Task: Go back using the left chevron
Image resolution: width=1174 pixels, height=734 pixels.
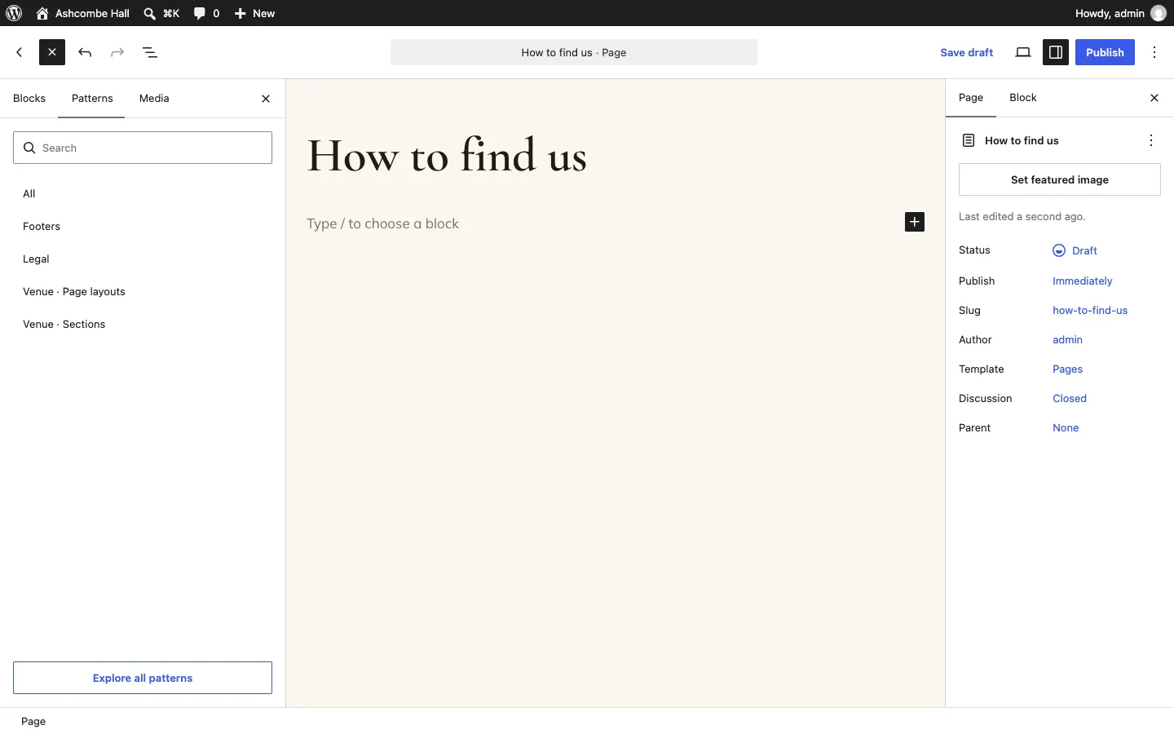Action: pos(20,52)
